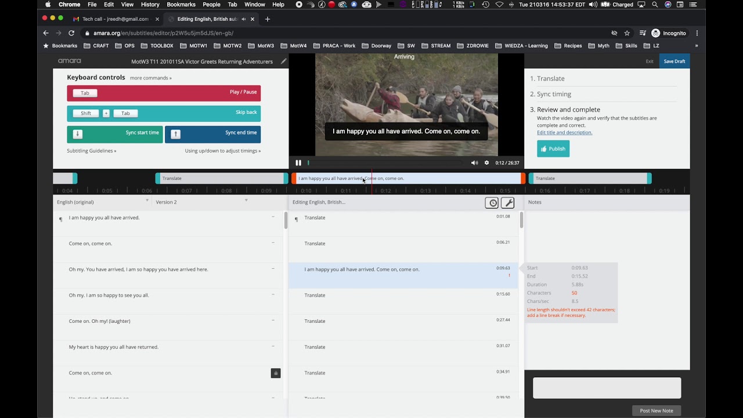Open the Bookmarks menu in menu bar
This screenshot has width=743, height=418.
click(x=181, y=5)
